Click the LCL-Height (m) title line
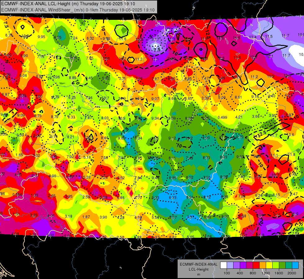The height and width of the screenshot is (279, 304). click(68, 4)
